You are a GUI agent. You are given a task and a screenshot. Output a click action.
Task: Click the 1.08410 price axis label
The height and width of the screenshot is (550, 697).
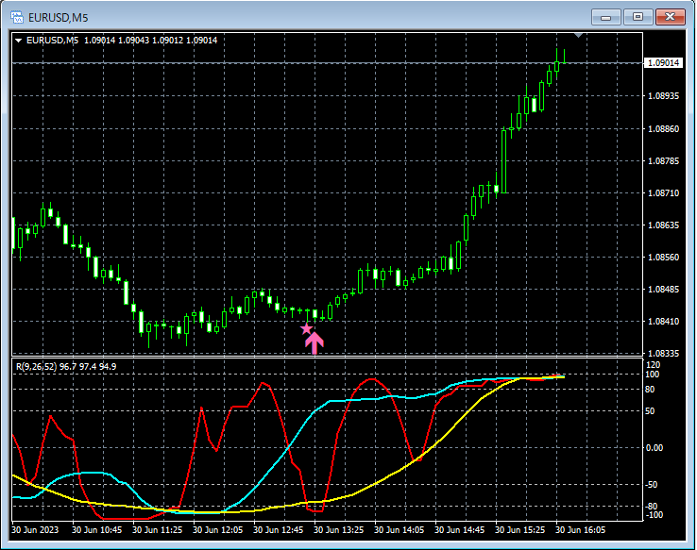pos(663,322)
